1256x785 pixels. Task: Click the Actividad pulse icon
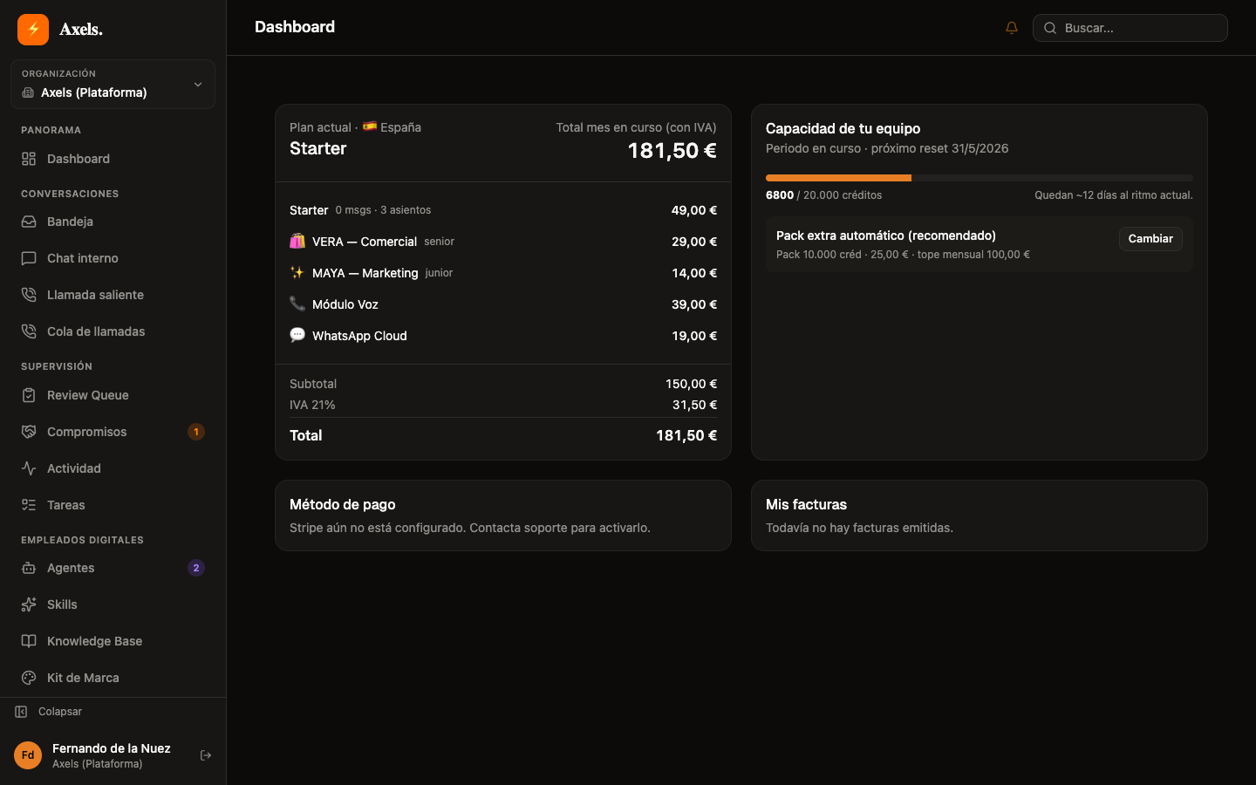pyautogui.click(x=29, y=468)
